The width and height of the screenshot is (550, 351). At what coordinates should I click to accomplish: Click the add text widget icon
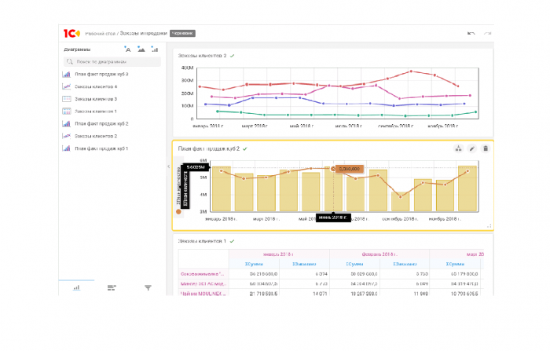[x=127, y=49]
